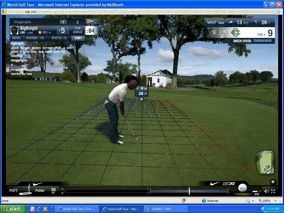The image size is (284, 213).
Task: Increase putt distance with the up arrow
Action: tap(62, 189)
